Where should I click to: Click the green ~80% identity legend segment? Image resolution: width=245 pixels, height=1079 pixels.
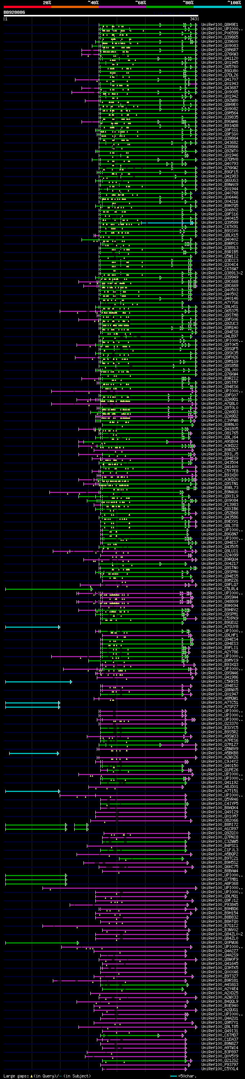tap(170, 7)
